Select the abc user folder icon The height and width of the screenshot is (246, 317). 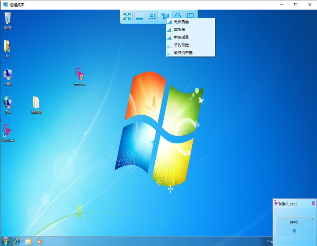7,48
